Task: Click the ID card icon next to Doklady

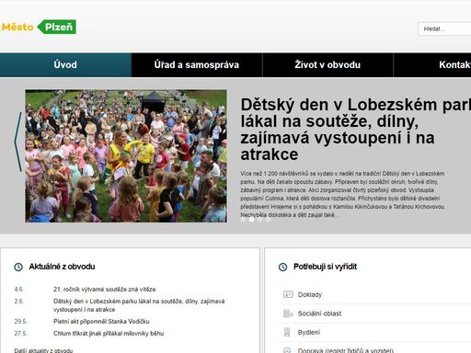Action: pos(288,294)
